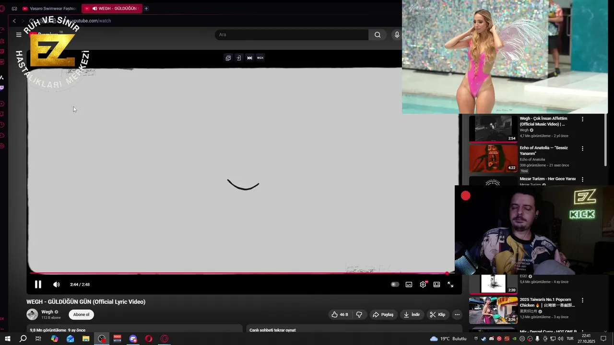Start voice search with the microphone icon
Viewport: 614px width, 345px height.
397,34
